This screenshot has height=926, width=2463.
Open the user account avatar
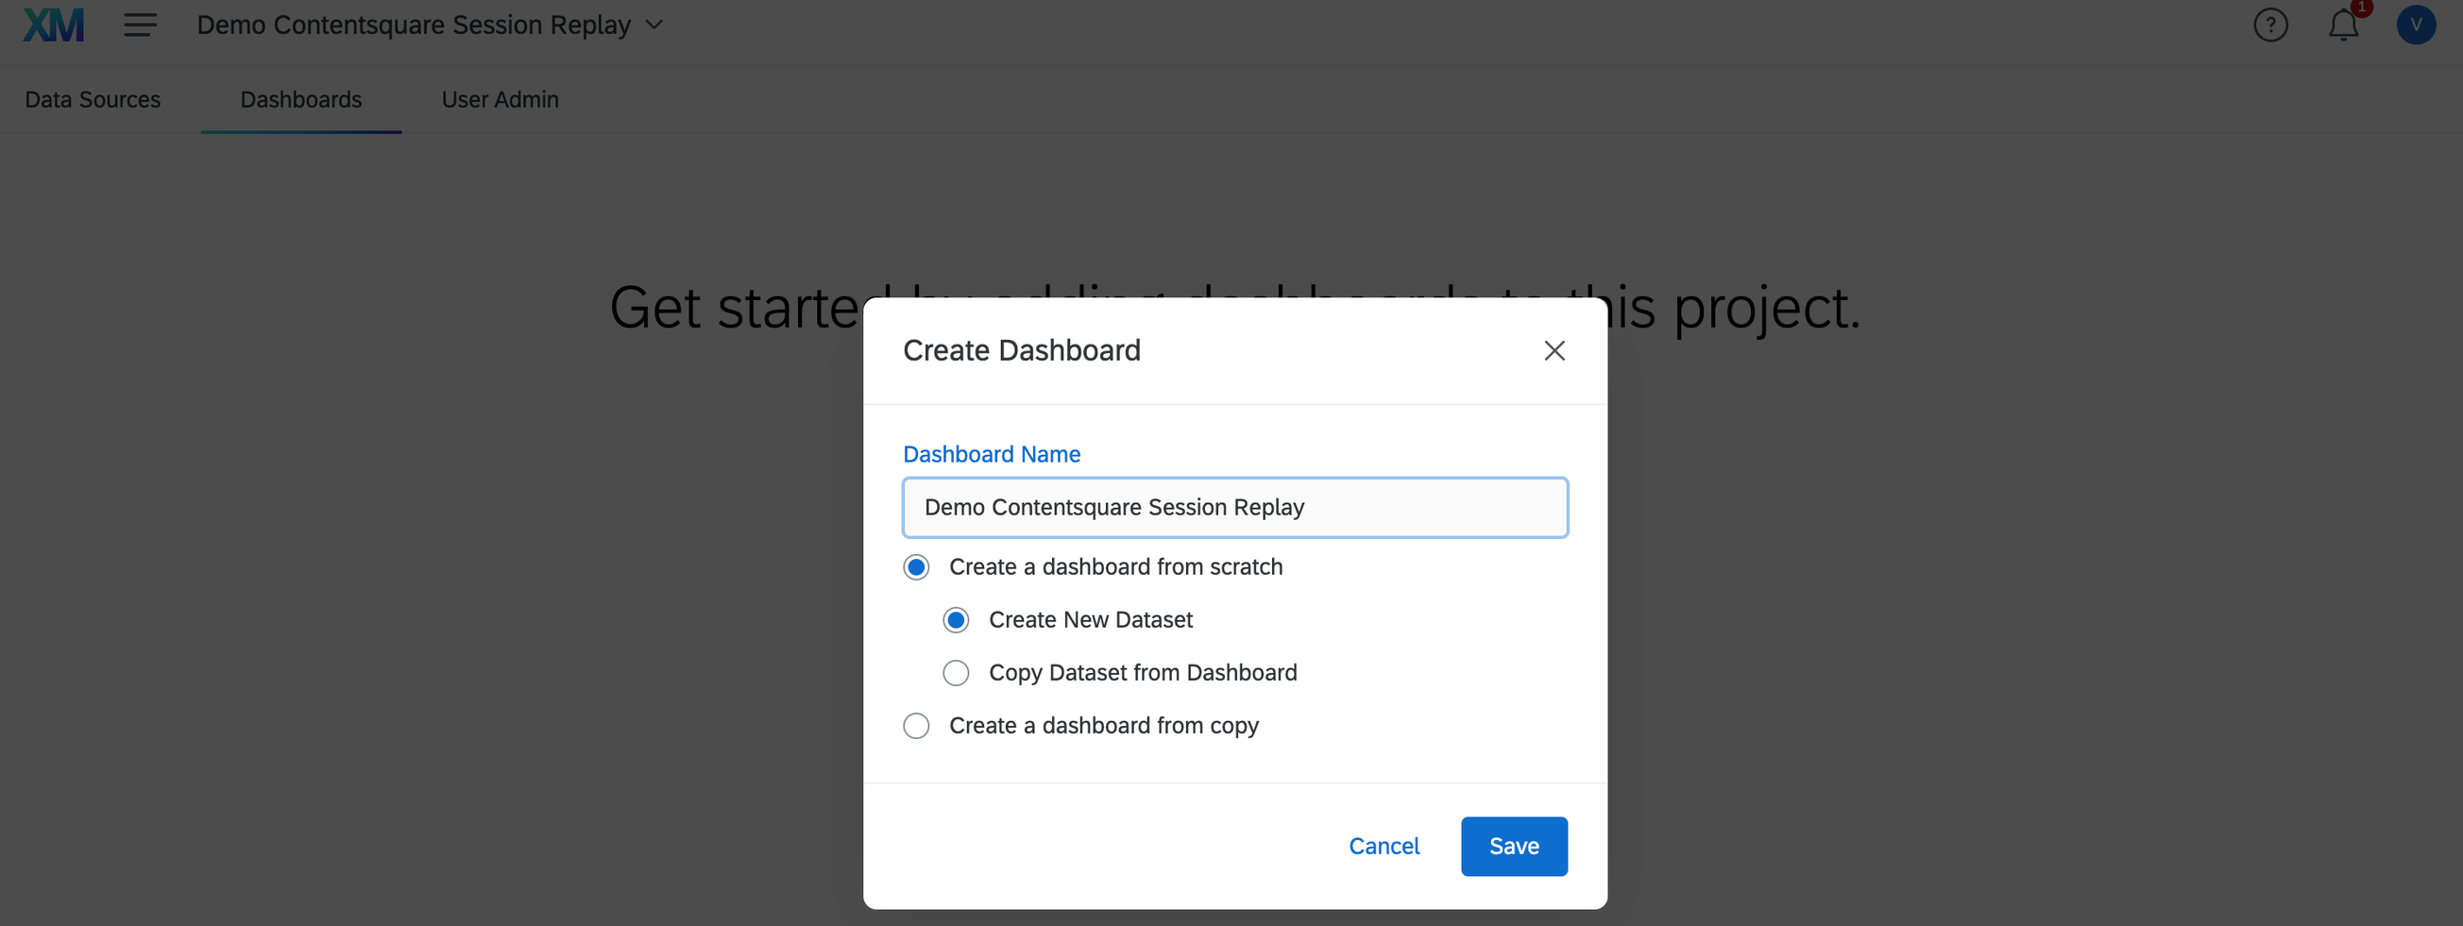tap(2415, 25)
